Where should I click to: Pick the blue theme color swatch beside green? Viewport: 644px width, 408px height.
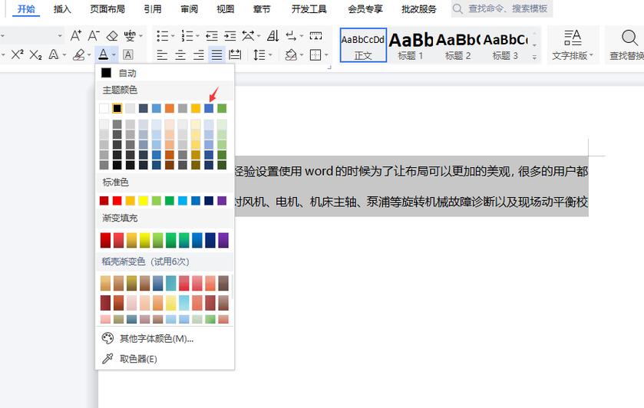pyautogui.click(x=209, y=108)
